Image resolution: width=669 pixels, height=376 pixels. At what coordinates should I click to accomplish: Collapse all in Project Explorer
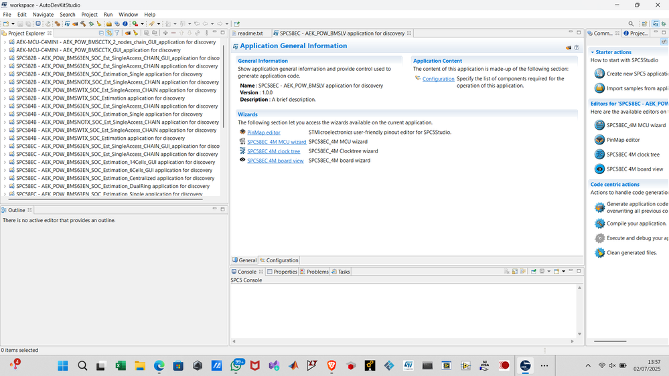click(101, 33)
